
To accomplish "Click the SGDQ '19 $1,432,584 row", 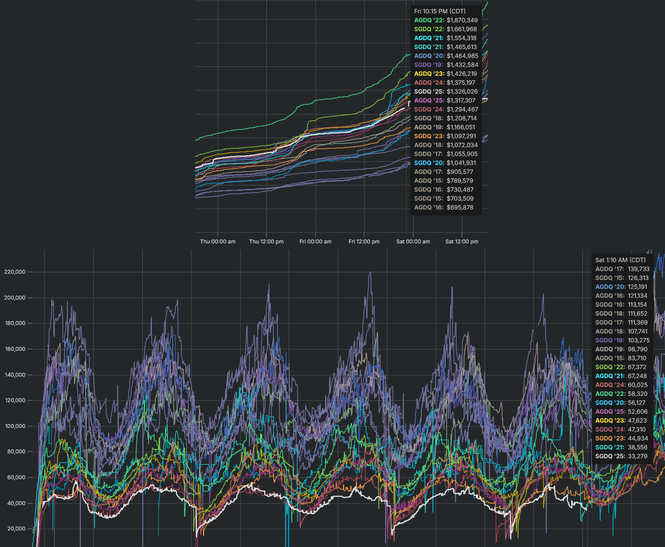I will (446, 65).
